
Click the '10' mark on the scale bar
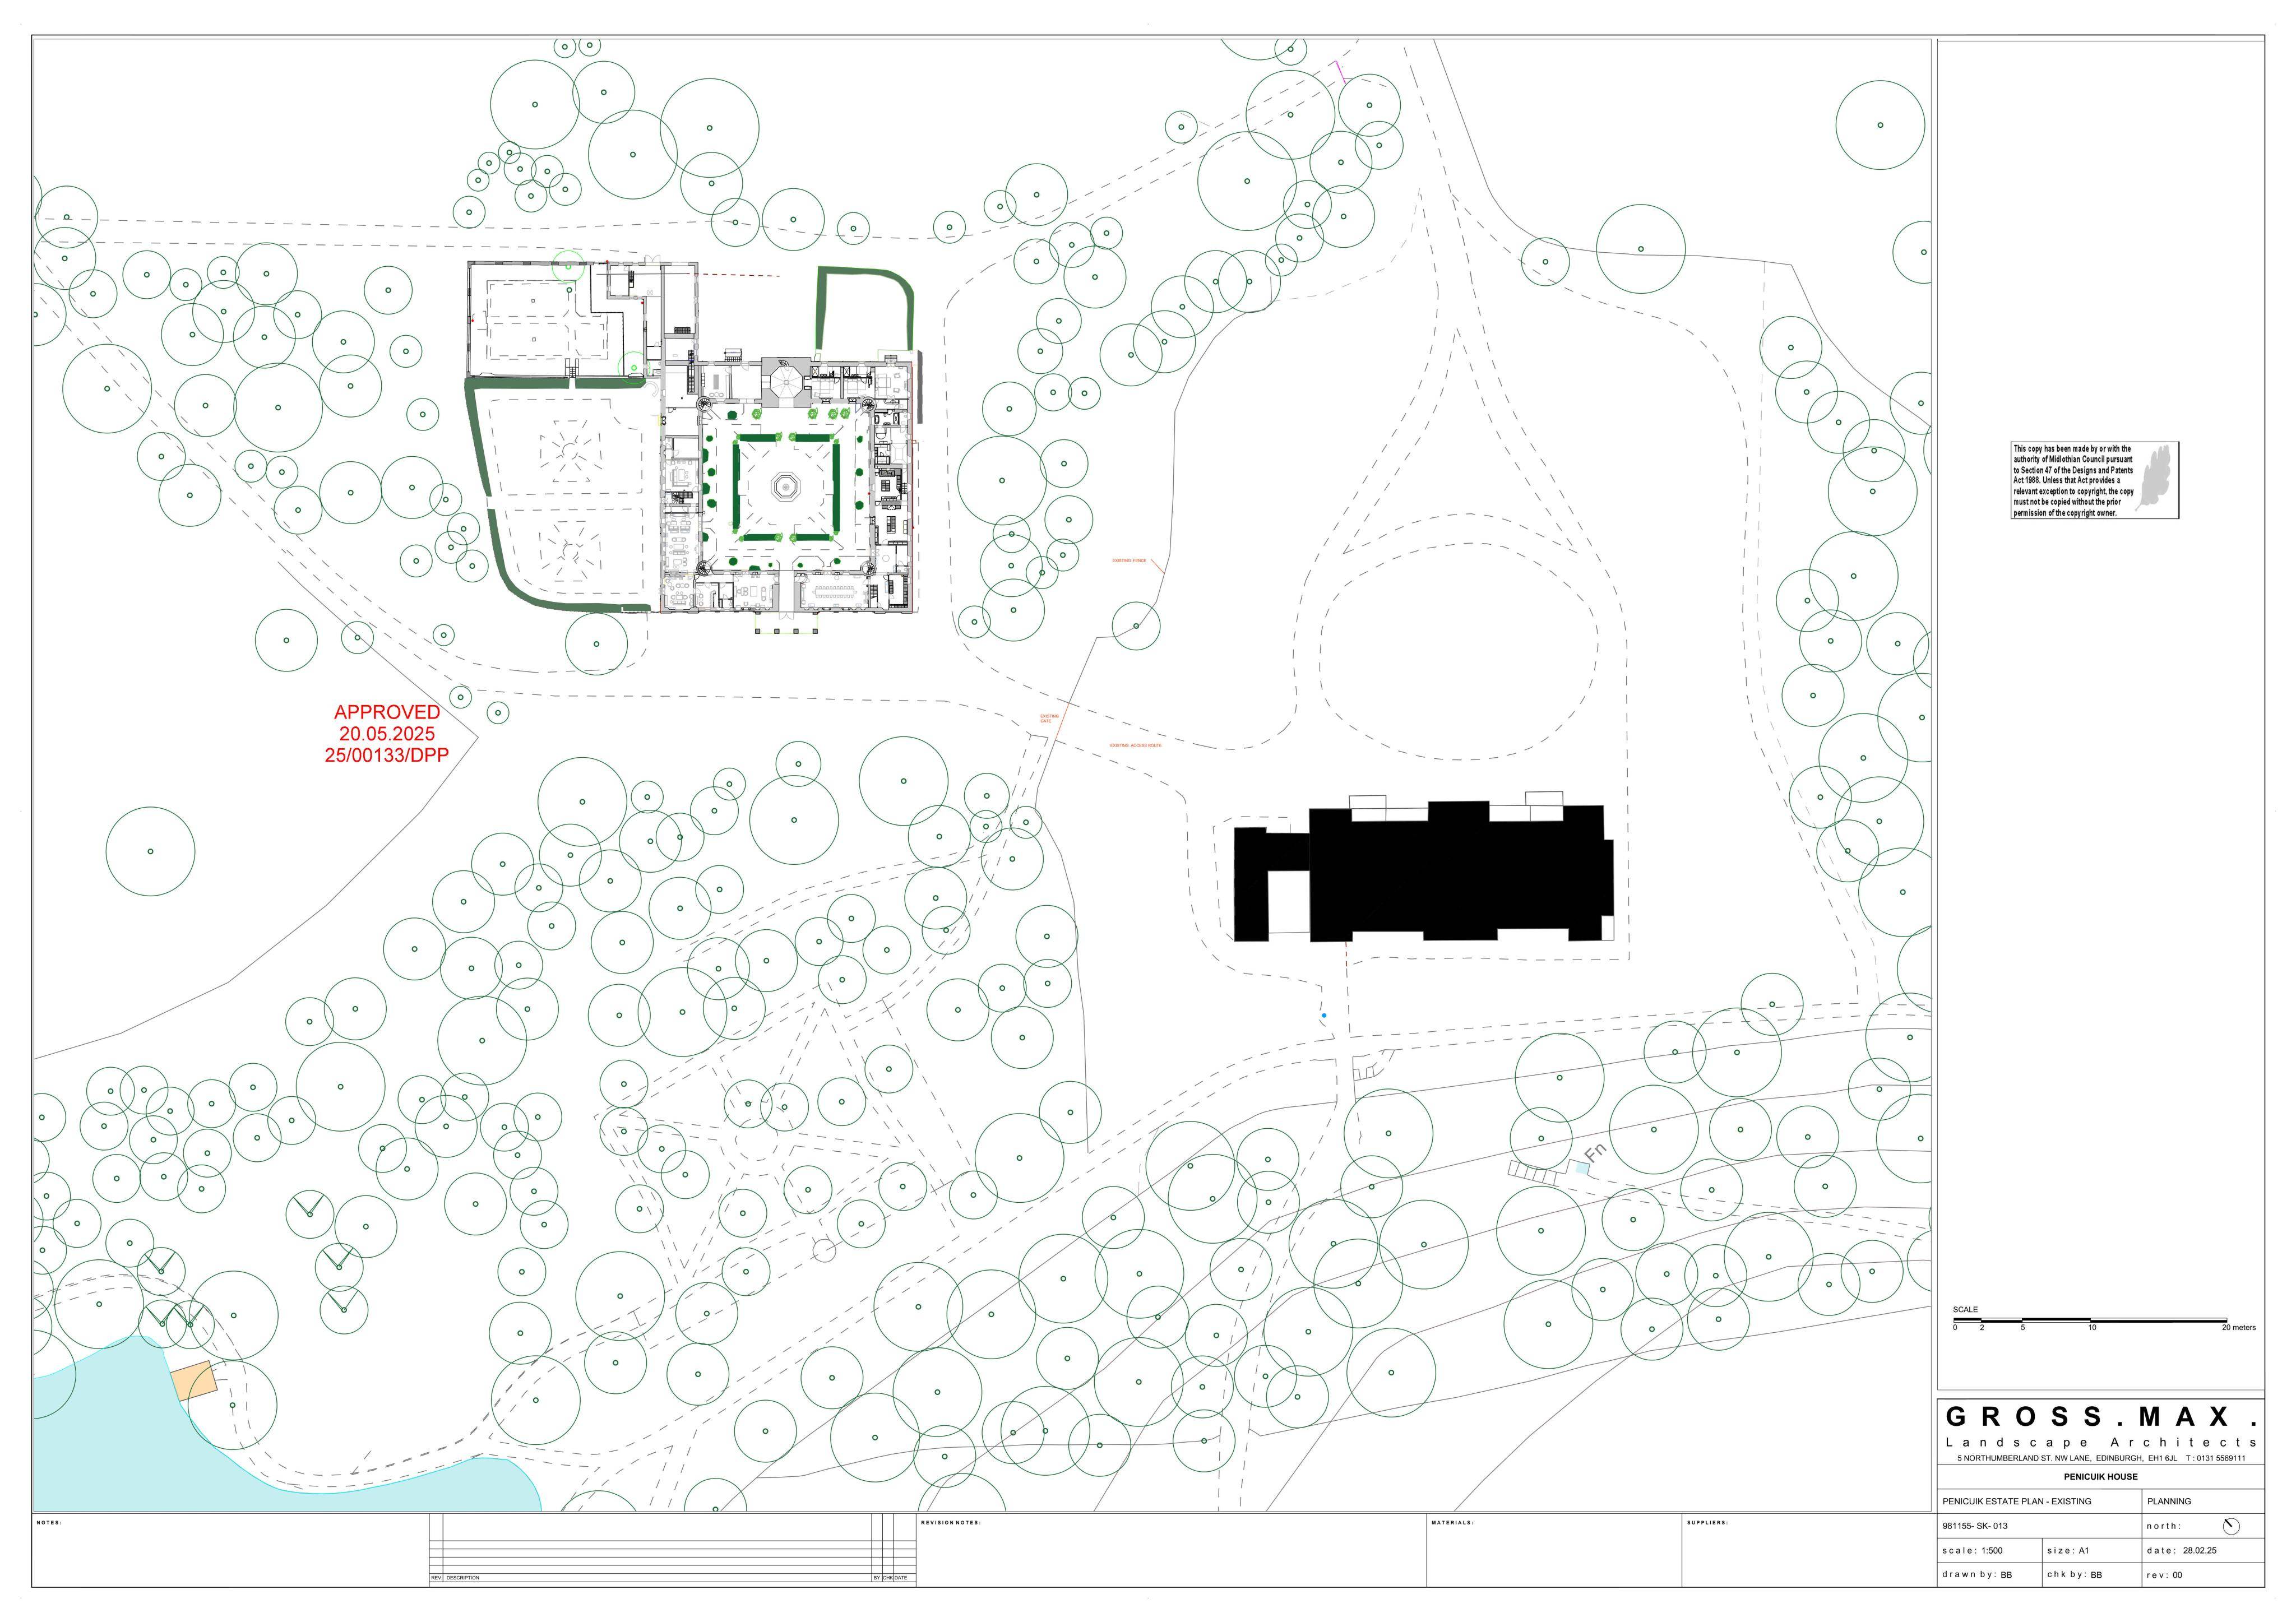click(x=2092, y=1328)
